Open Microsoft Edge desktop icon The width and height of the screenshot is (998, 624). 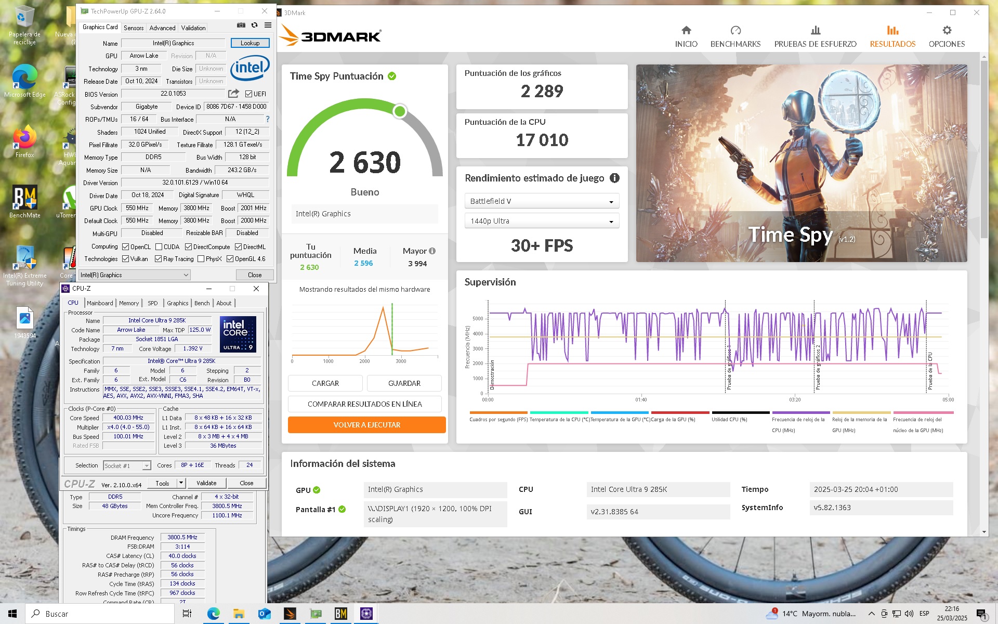[x=24, y=81]
